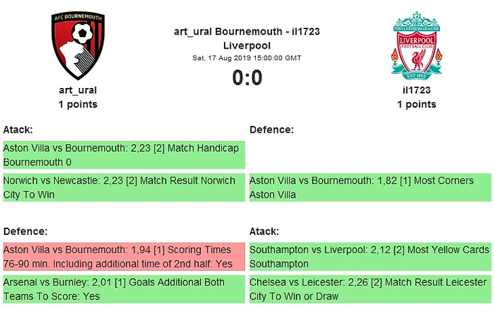Select the Norwich City To Win bet row

[x=124, y=188]
